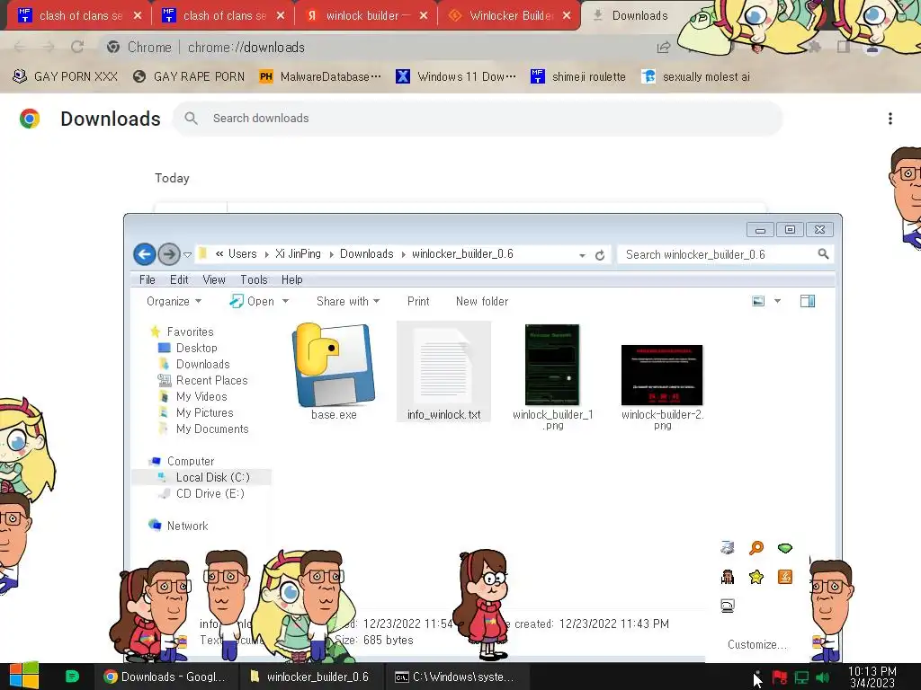Click the network icon in system tray
This screenshot has width=921, height=690.
click(801, 677)
